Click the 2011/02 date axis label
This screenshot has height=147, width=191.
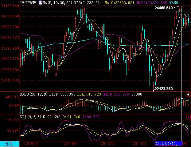107,144
